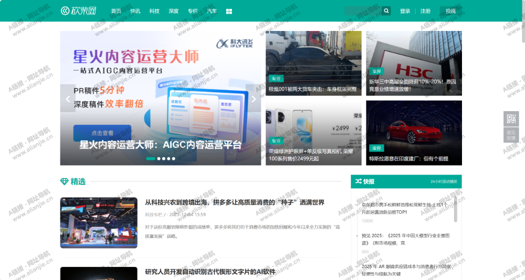The height and width of the screenshot is (280, 525).
Task: Open 快讯 navigation item
Action: coord(135,11)
